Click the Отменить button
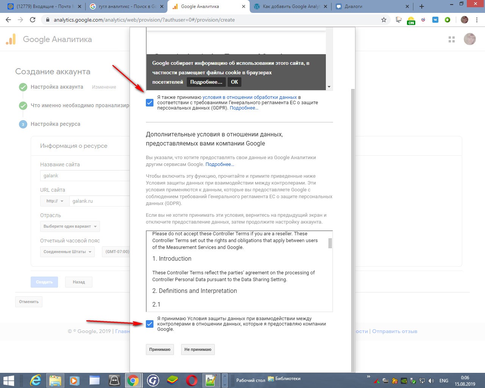 click(29, 302)
